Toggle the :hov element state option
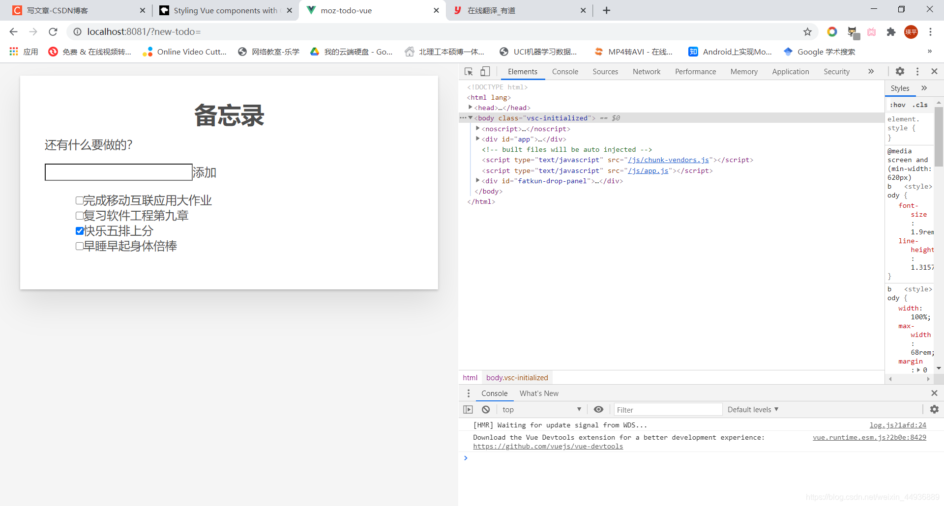This screenshot has height=506, width=944. pyautogui.click(x=897, y=105)
